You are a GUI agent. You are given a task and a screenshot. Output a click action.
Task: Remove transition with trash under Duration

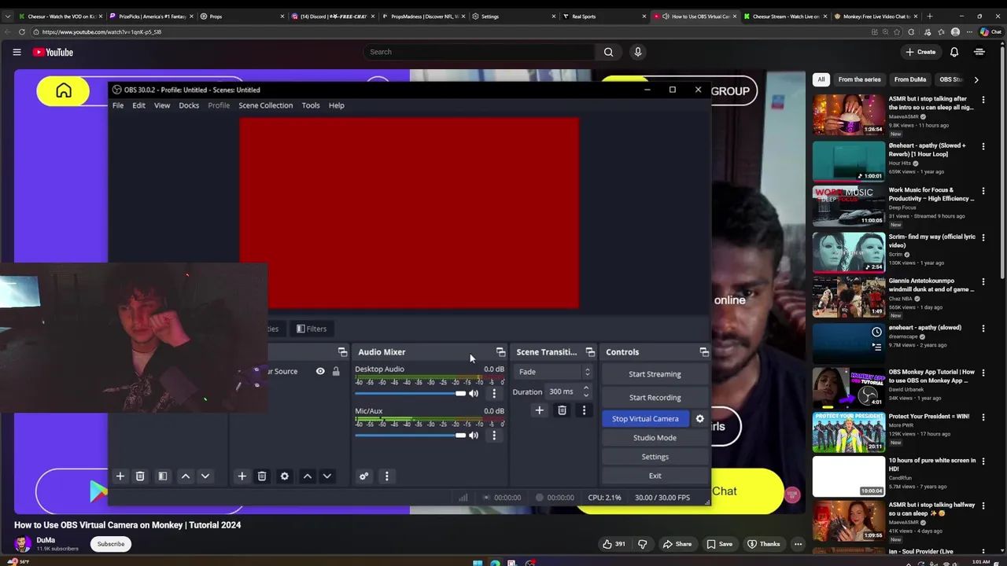click(562, 410)
